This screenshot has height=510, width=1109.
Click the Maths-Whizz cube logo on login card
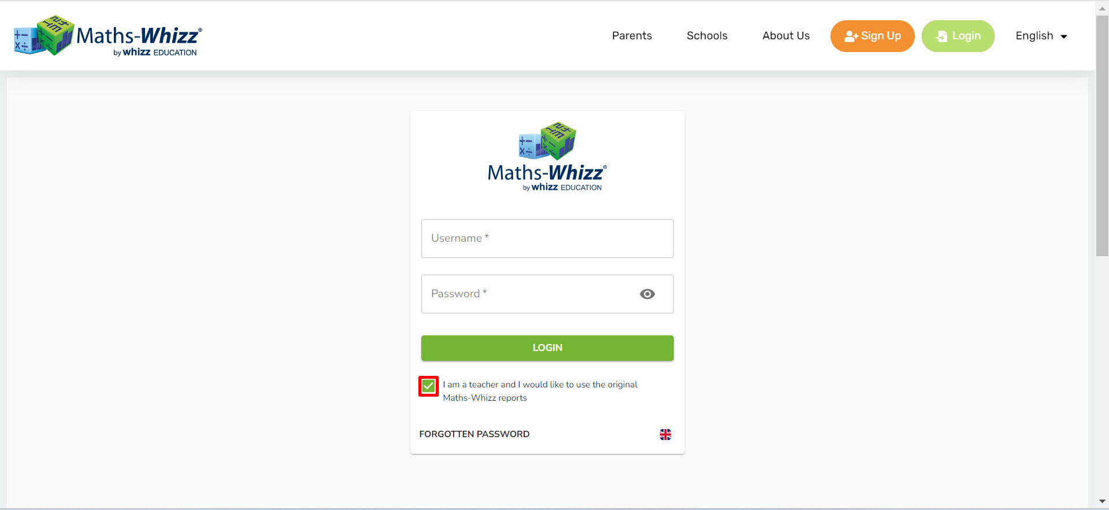pos(547,141)
